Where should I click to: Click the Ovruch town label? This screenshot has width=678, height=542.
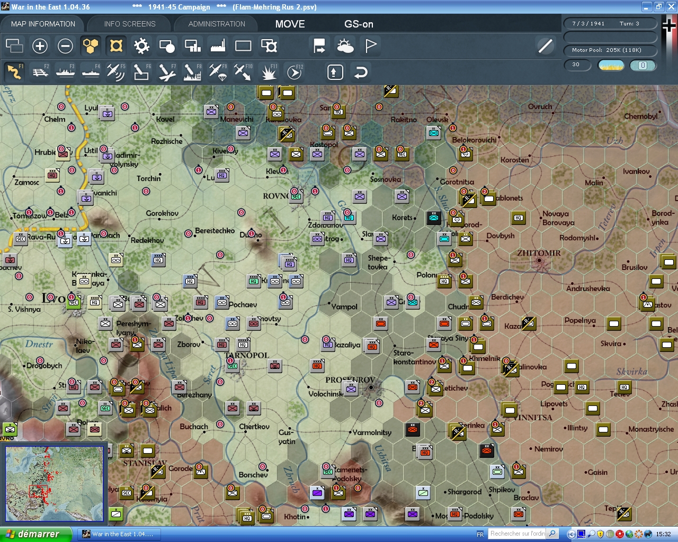540,106
